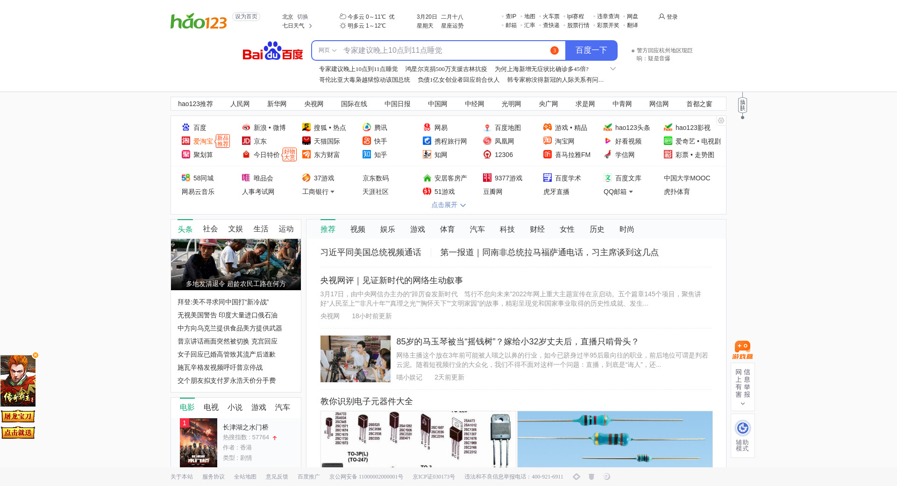
Task: Open the 马玉琴 livestream article thumbnail
Action: 356,359
